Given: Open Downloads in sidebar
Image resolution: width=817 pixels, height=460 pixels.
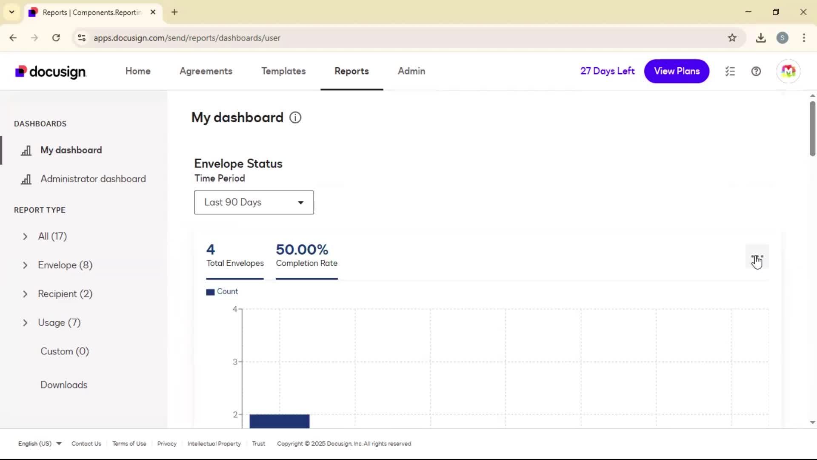Looking at the screenshot, I should pos(64,385).
